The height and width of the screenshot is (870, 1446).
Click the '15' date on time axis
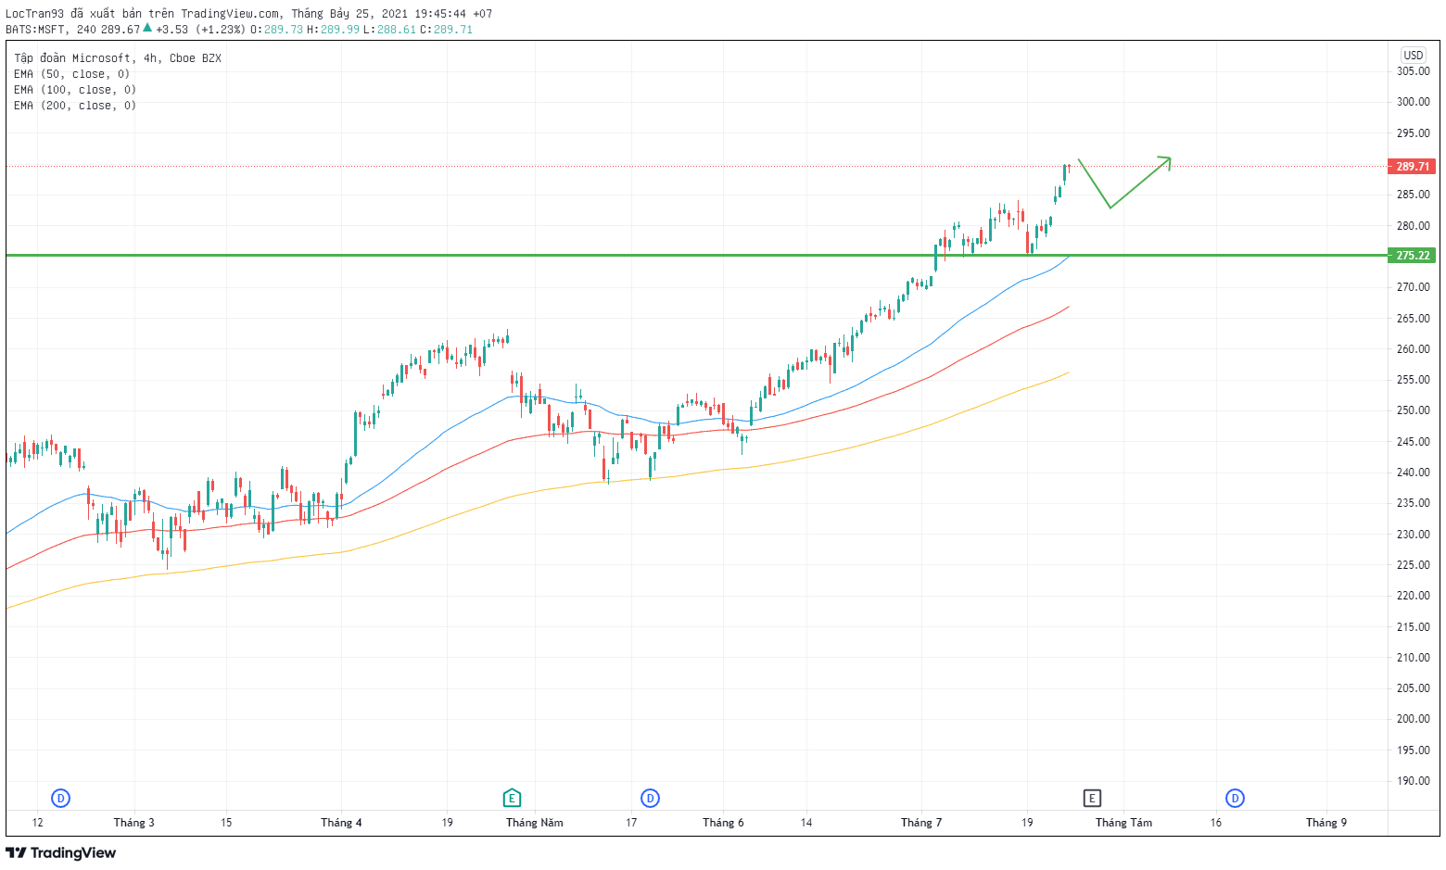coord(226,823)
